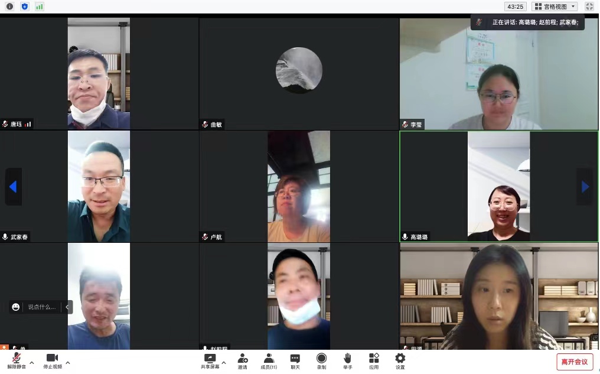The width and height of the screenshot is (600, 374).
Task: Click the red 离开会议 button
Action: click(x=574, y=362)
